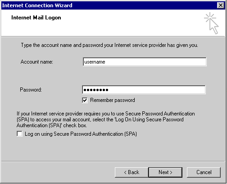This screenshot has height=184, width=227.
Task: Cancel the Internet Connection Wizard
Action: click(204, 172)
